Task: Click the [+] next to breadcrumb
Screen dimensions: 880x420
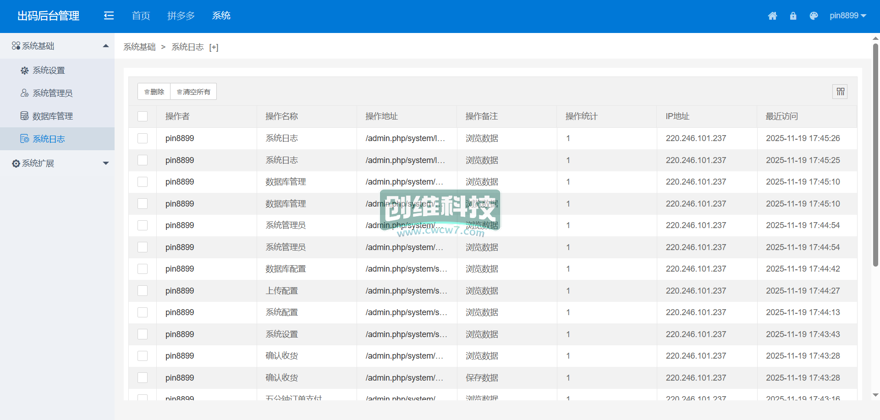Action: click(214, 47)
